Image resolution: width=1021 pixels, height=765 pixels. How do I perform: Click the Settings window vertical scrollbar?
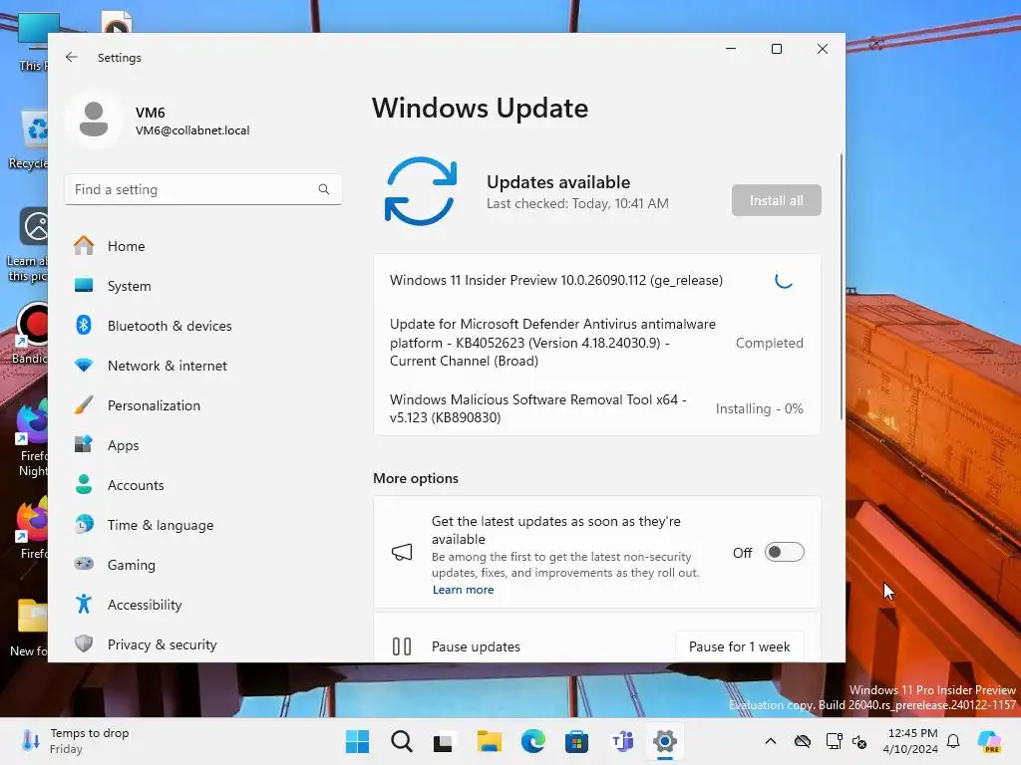[842, 286]
